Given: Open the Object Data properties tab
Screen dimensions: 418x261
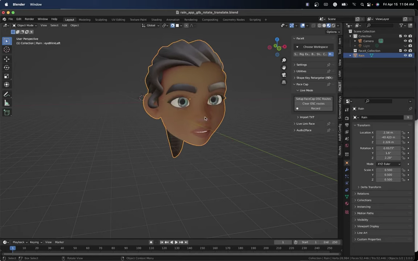Looking at the screenshot, I should (347, 197).
